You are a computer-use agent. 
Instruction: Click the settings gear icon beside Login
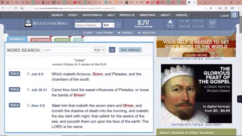(x=234, y=15)
